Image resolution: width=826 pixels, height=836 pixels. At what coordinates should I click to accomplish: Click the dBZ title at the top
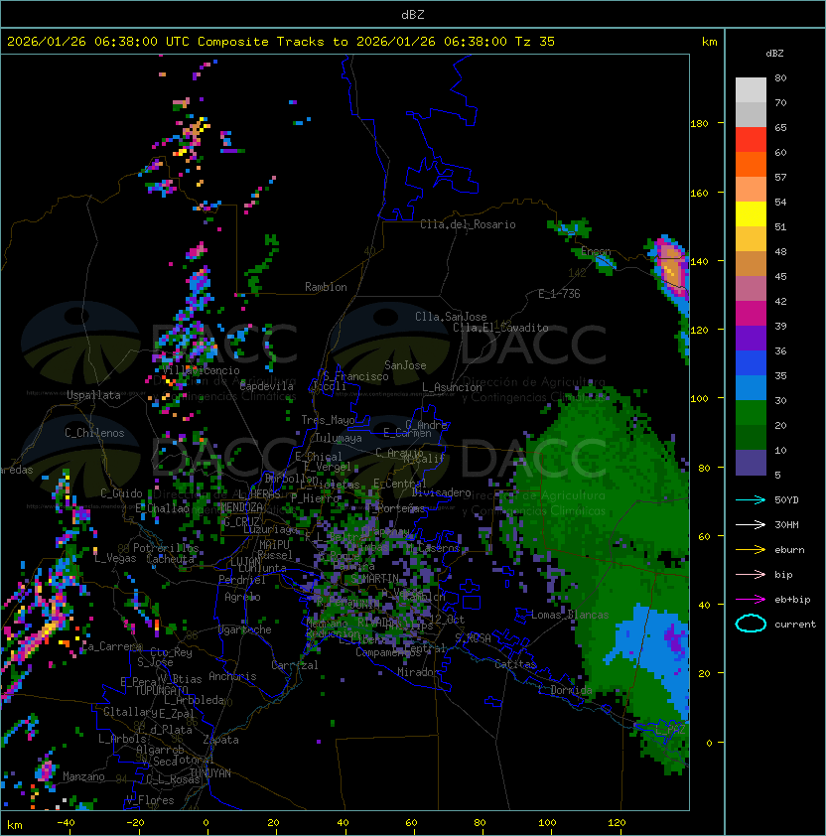413,15
